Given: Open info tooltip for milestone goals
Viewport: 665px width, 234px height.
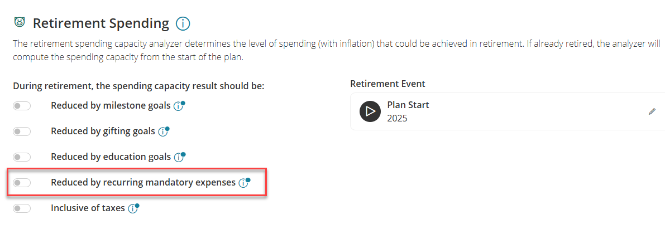Looking at the screenshot, I should point(179,106).
